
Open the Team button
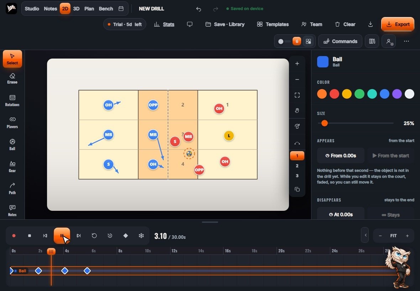(x=312, y=24)
